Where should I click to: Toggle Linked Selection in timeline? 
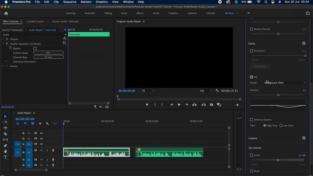33,124
